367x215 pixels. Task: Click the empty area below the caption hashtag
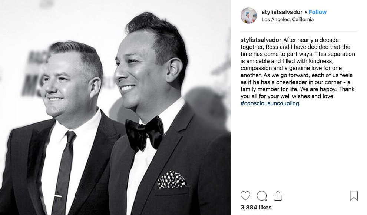click(299, 148)
